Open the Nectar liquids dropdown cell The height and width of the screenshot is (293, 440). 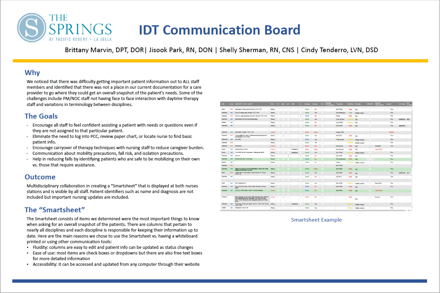392,132
